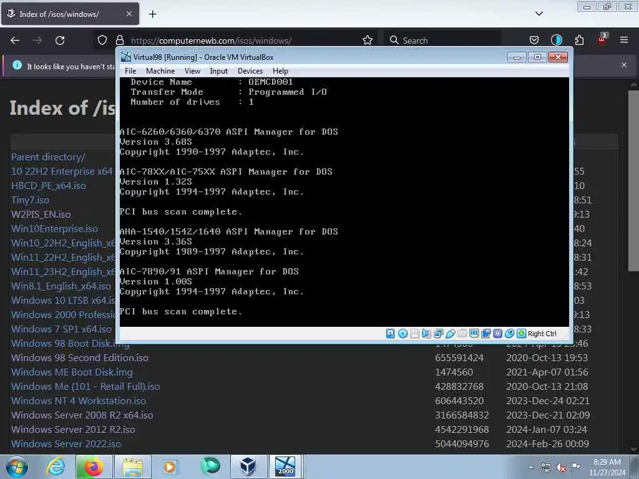The image size is (639, 479).
Task: Open Save to Pocket icon
Action: coord(534,41)
